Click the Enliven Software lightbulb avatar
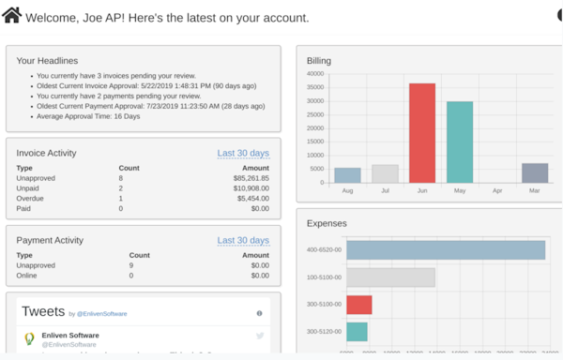Image resolution: width=563 pixels, height=360 pixels. click(x=29, y=338)
